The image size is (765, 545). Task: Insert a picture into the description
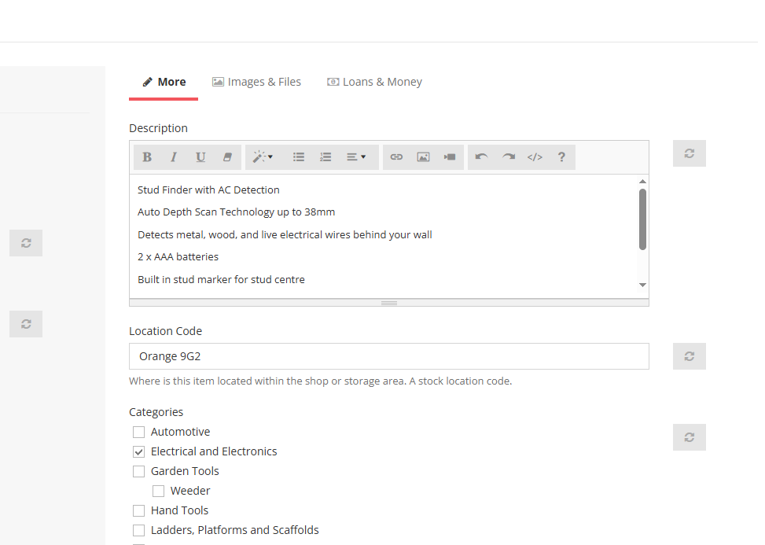(x=423, y=157)
